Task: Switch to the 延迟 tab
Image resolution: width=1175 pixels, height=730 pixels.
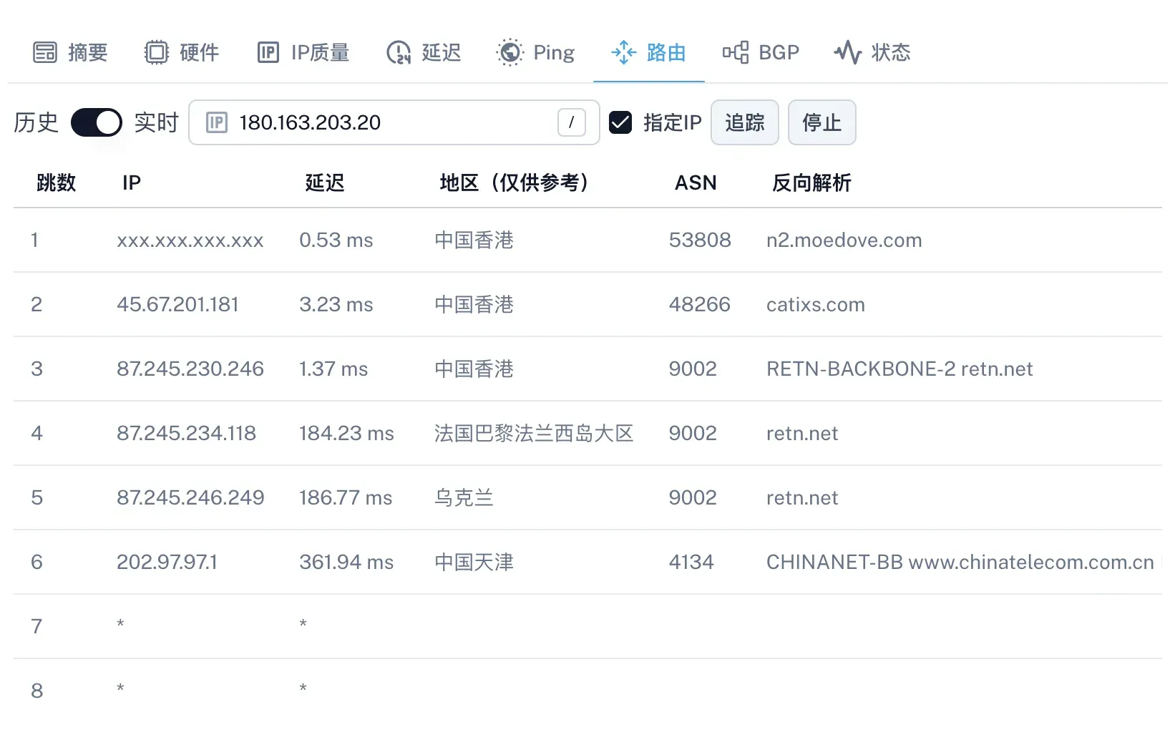Action: [x=424, y=52]
